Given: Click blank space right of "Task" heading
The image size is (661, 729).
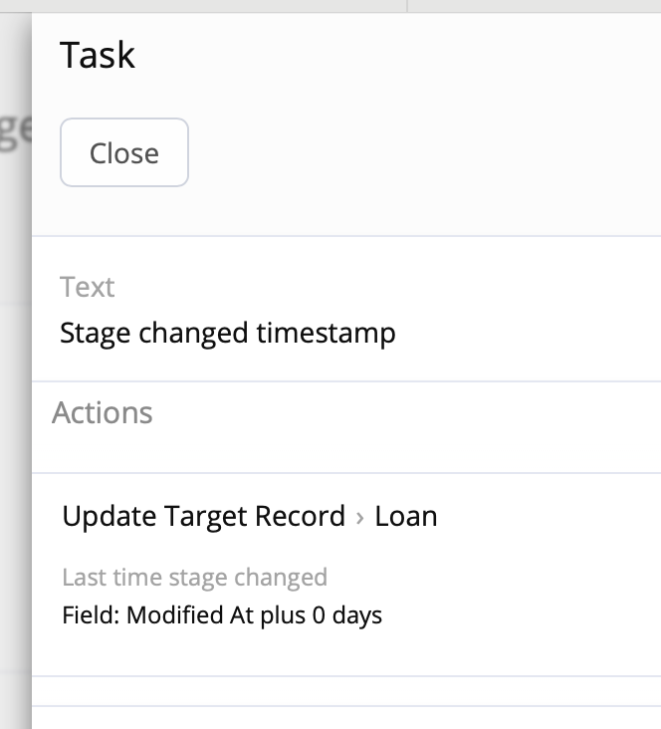Looking at the screenshot, I should 398,56.
